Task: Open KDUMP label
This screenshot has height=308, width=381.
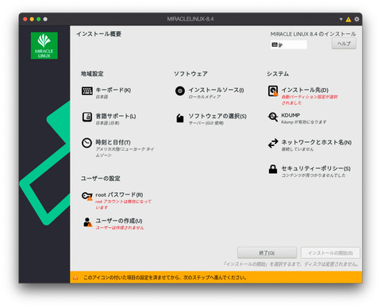Action: pyautogui.click(x=291, y=115)
